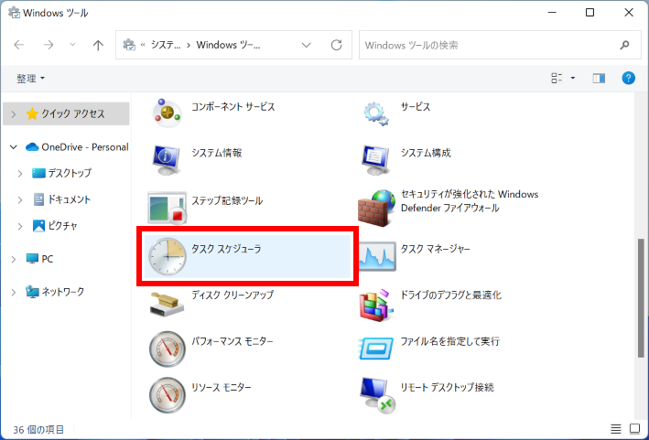This screenshot has height=440, width=649.
Task: Open the System Information (システム情報) icon
Action: click(167, 159)
